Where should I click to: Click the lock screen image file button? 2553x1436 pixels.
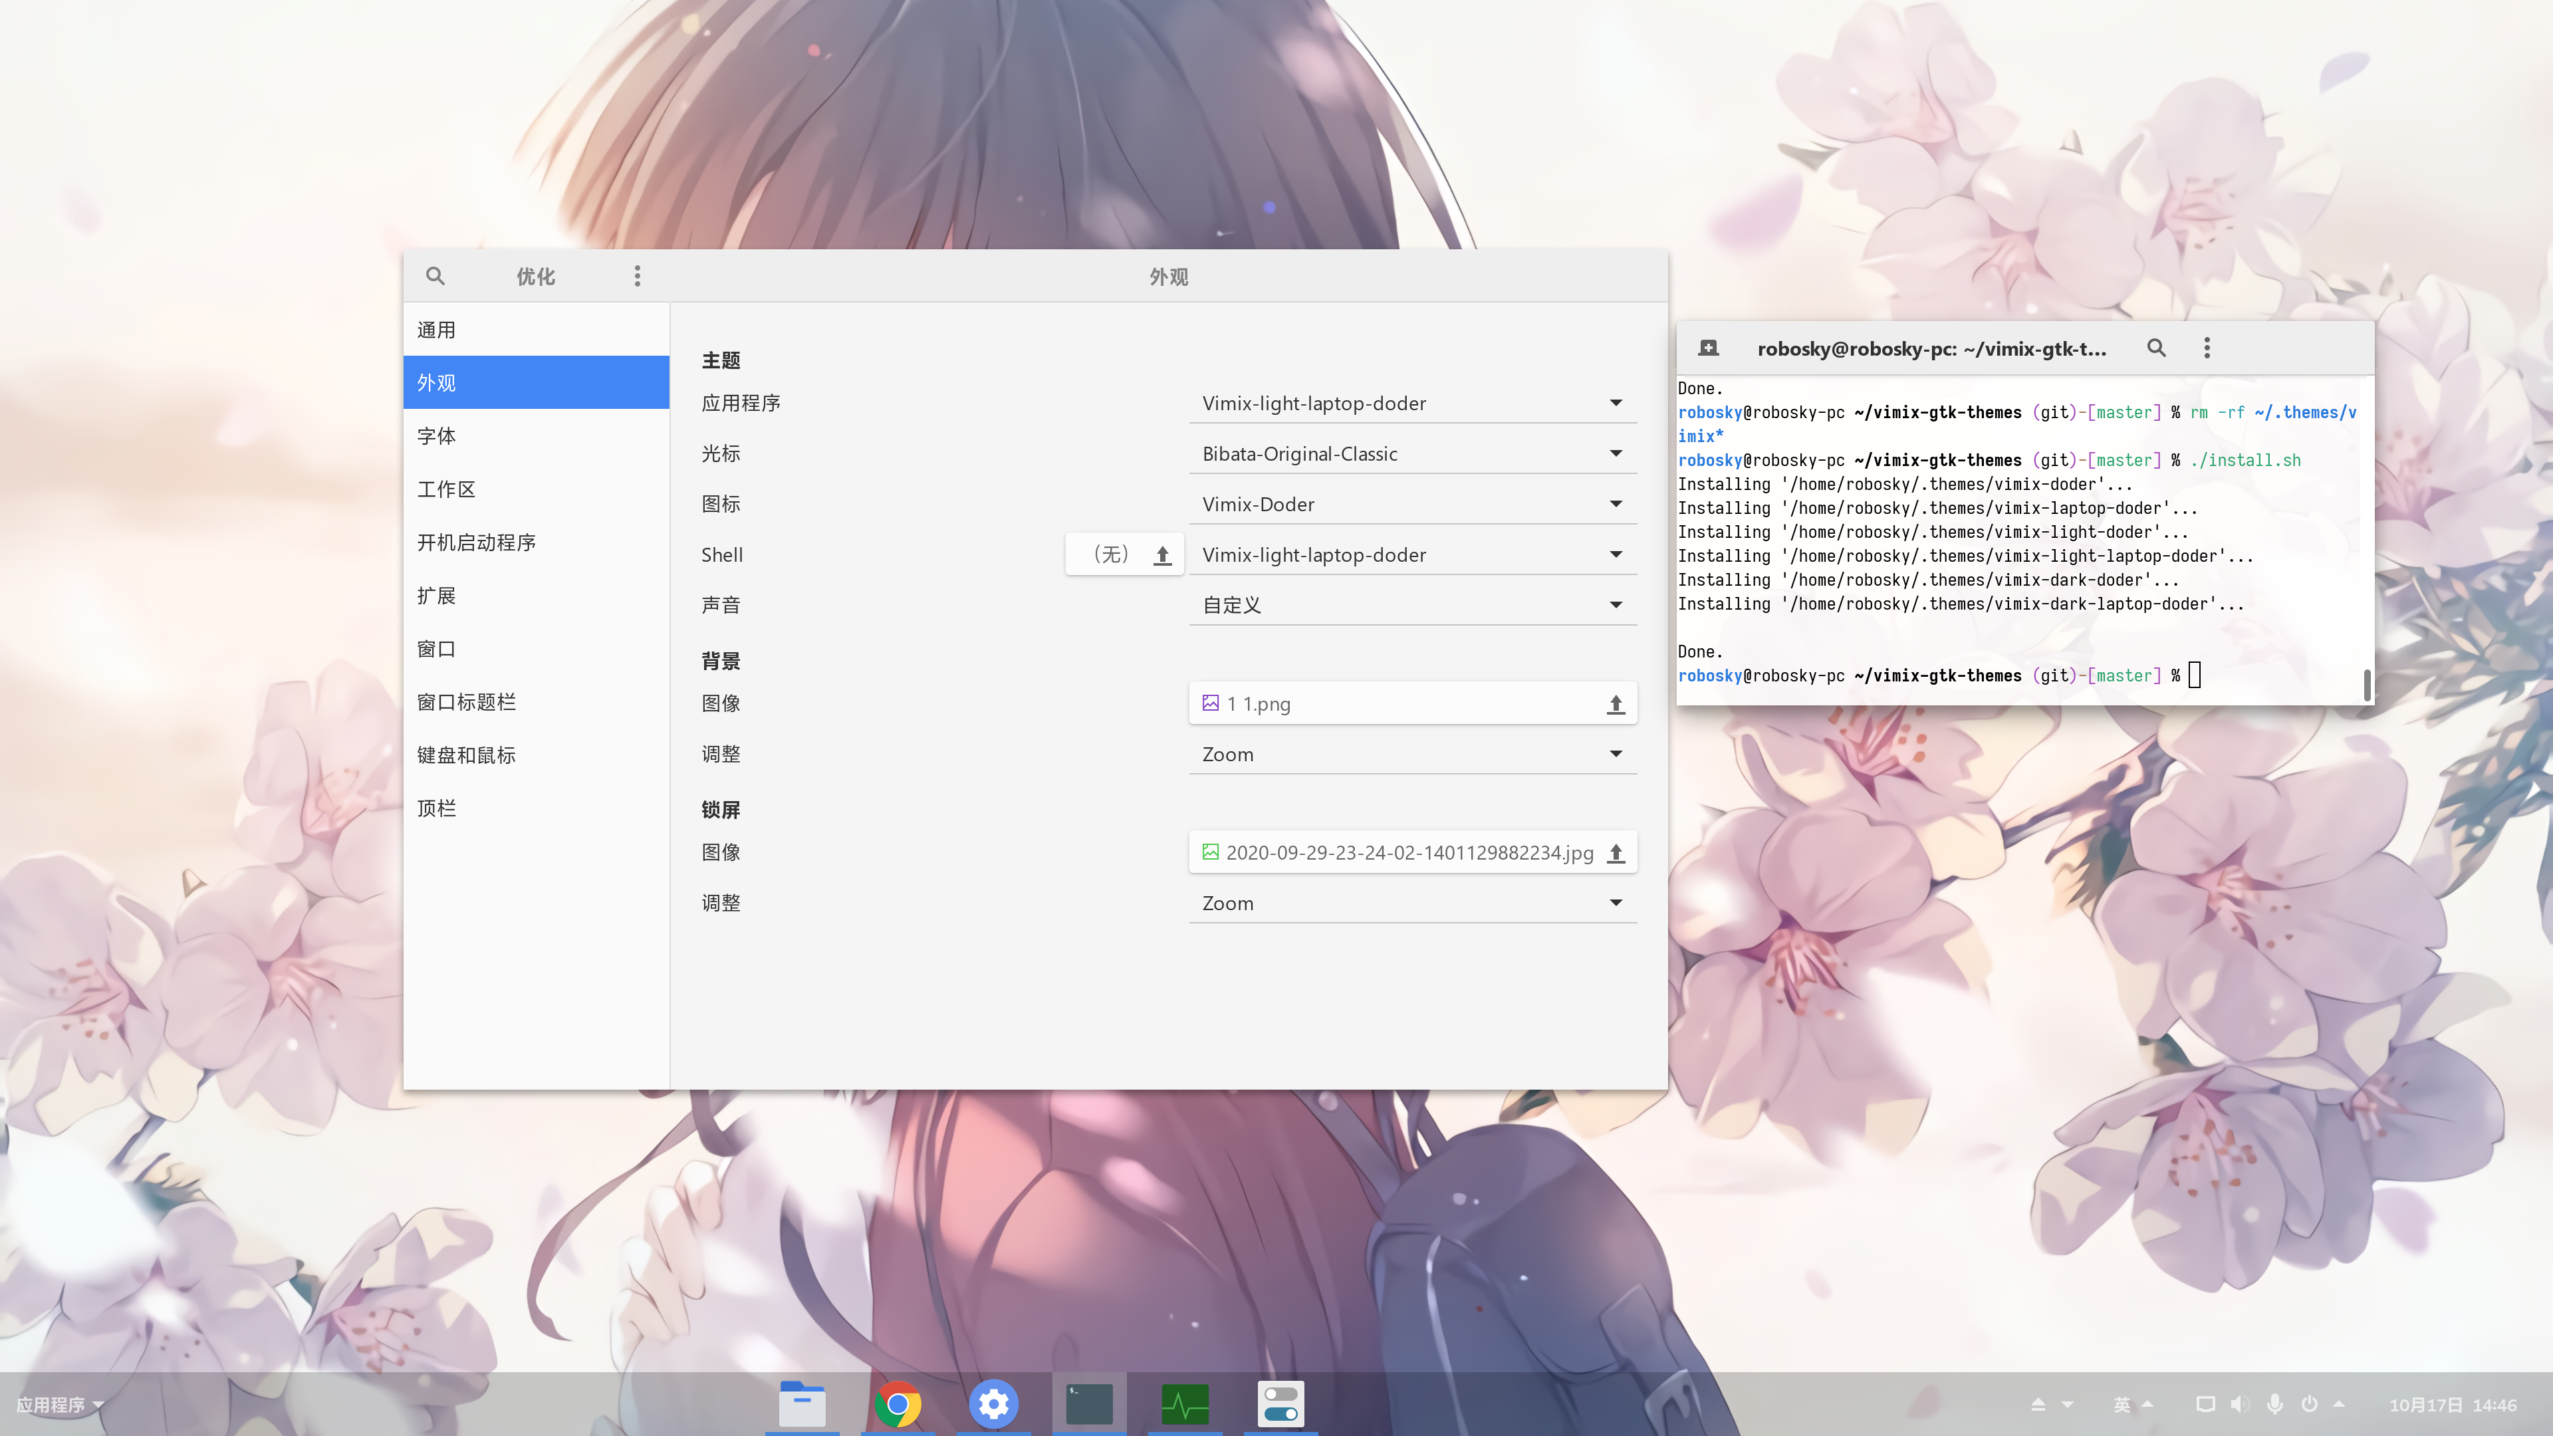click(1412, 852)
